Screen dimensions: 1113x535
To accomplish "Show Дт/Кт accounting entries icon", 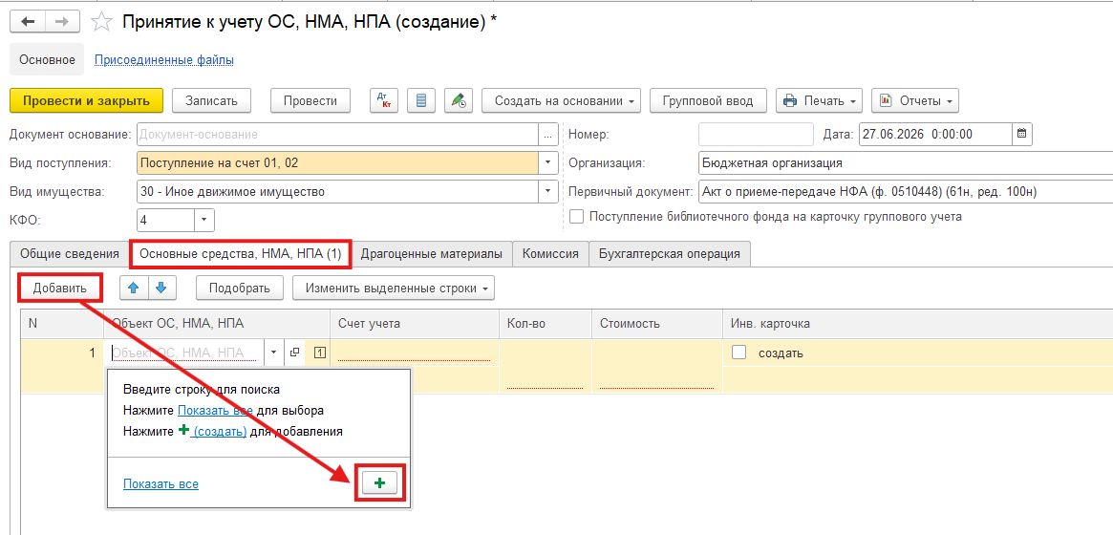I will [384, 100].
